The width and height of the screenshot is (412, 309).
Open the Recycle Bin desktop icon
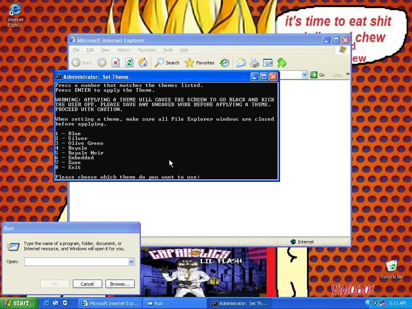[x=392, y=269]
